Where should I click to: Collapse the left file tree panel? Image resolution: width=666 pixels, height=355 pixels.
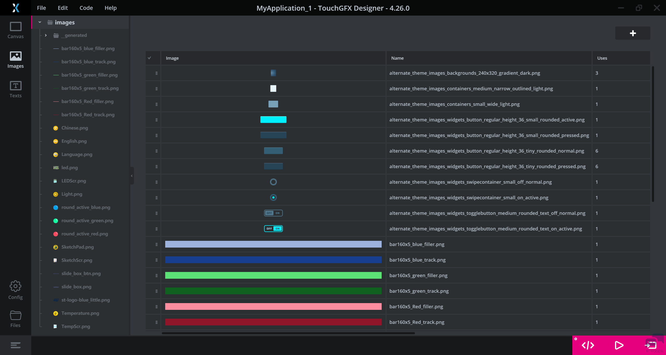point(132,176)
